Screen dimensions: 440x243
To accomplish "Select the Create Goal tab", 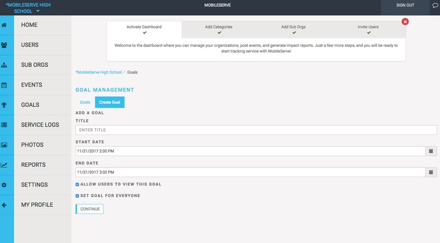I will pyautogui.click(x=110, y=102).
